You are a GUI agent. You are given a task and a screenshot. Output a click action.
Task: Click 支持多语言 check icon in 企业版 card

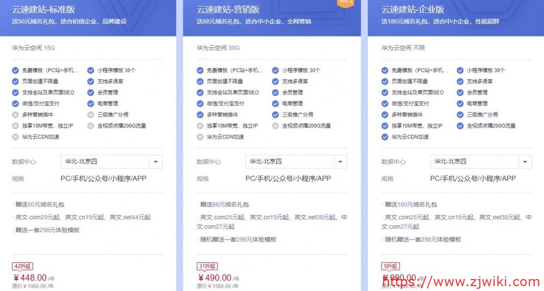460,81
